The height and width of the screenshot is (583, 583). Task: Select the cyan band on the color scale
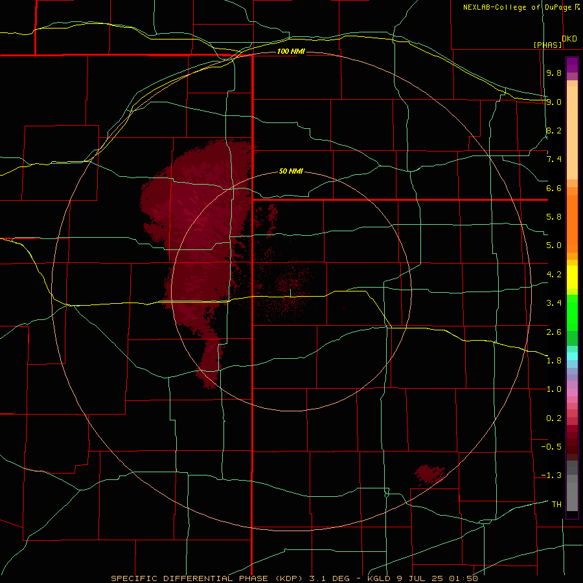(572, 356)
